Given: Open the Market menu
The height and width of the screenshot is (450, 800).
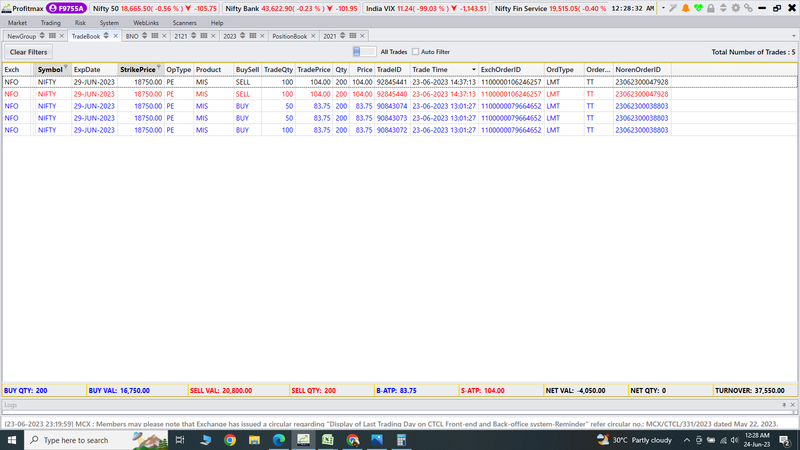Looking at the screenshot, I should click(17, 23).
